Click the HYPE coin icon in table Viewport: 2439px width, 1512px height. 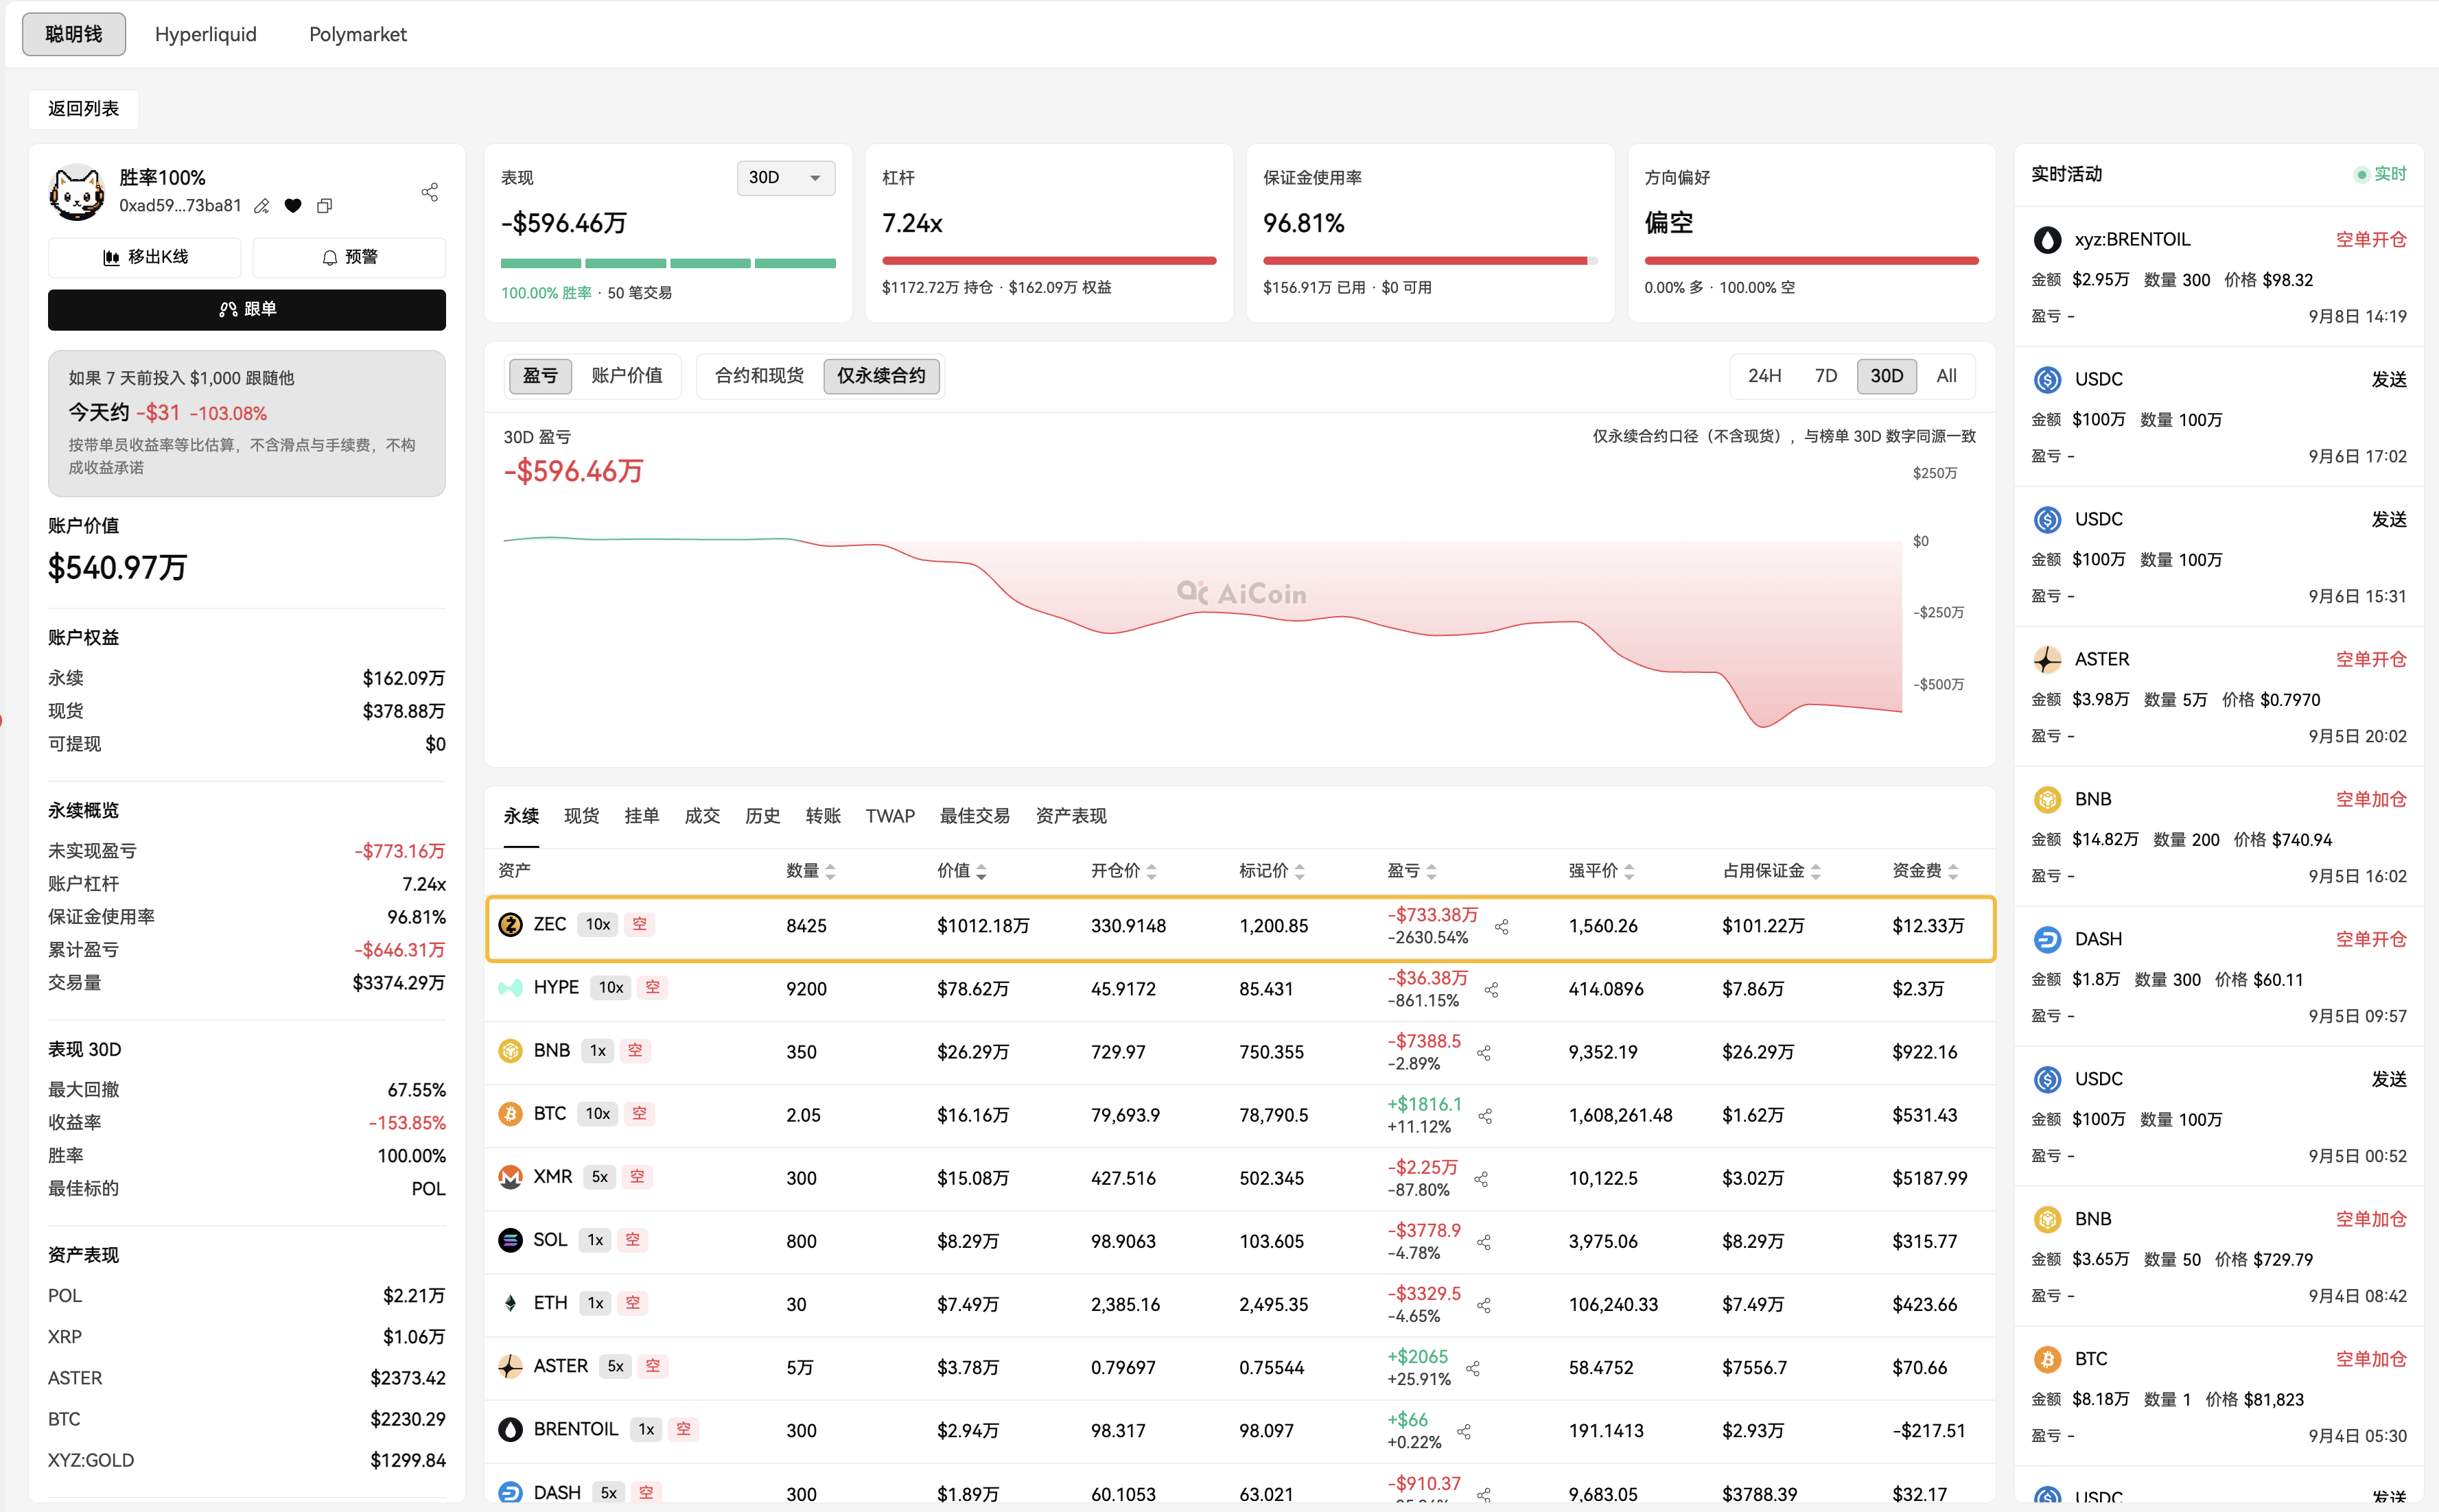tap(510, 988)
